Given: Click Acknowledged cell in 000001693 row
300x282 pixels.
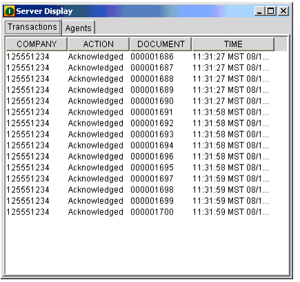Looking at the screenshot, I should [96, 134].
